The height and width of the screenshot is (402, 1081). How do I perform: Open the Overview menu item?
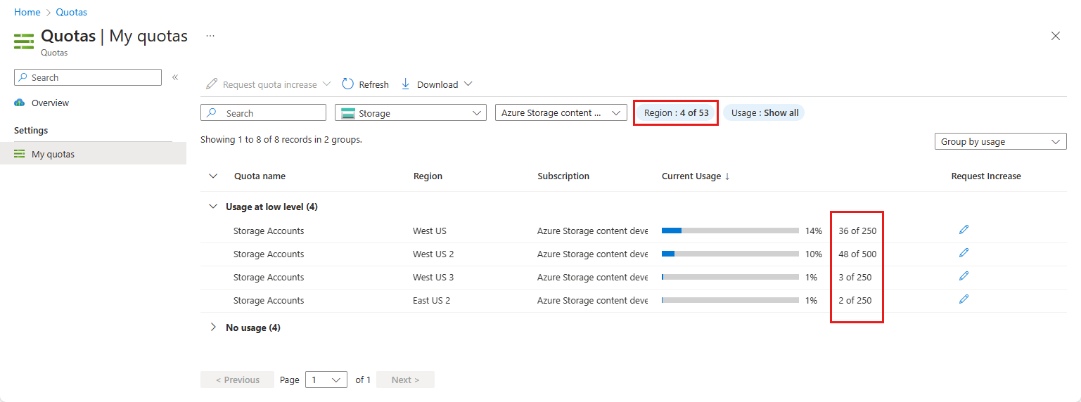[50, 103]
